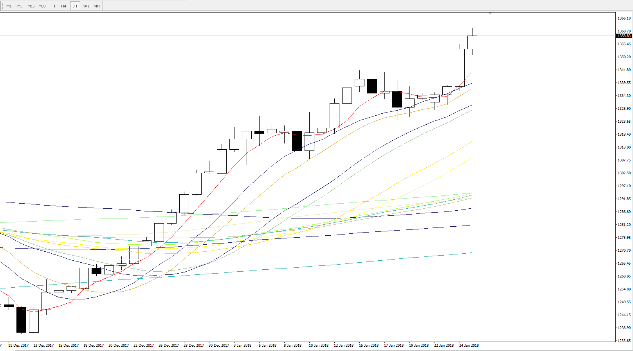
Task: Click the 1366.10 top price scale label
Action: [624, 18]
